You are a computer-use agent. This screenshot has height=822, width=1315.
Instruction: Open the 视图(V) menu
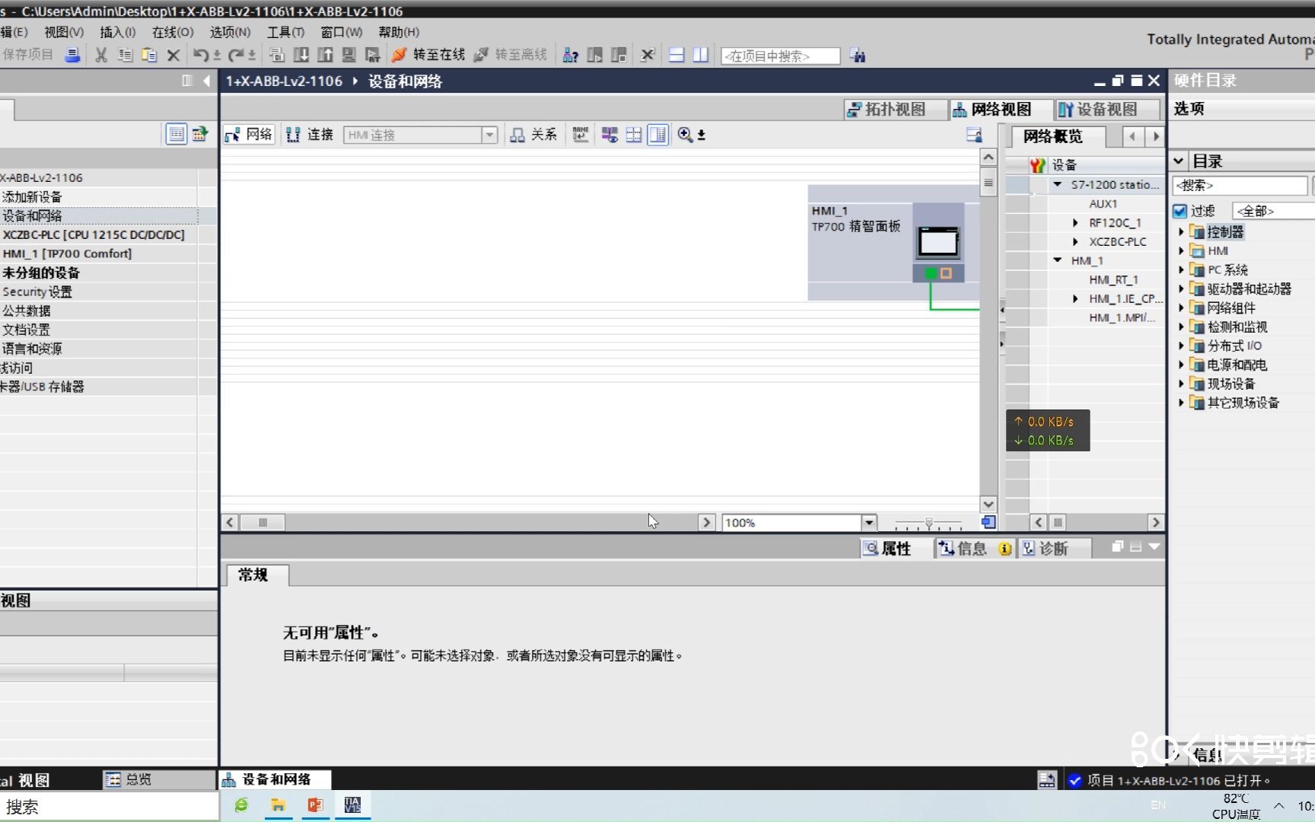click(x=64, y=32)
